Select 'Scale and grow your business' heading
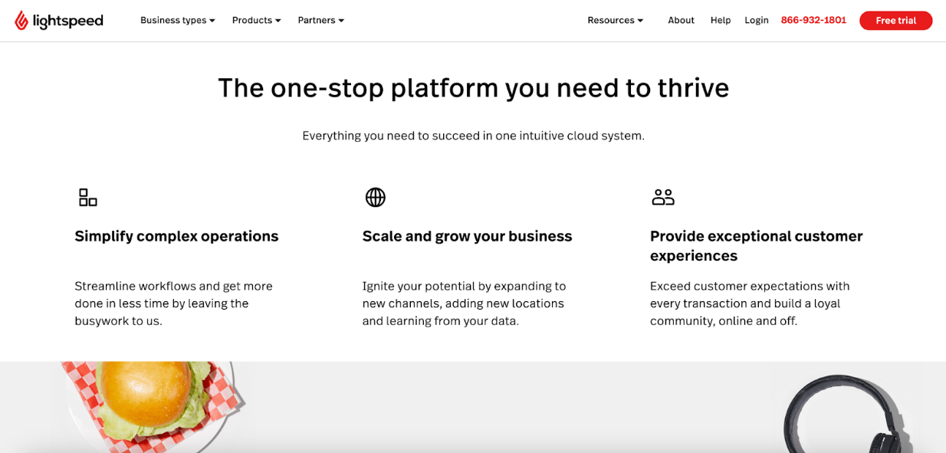This screenshot has width=946, height=453. click(x=467, y=236)
